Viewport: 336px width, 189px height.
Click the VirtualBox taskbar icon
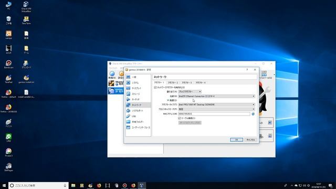coord(142,185)
